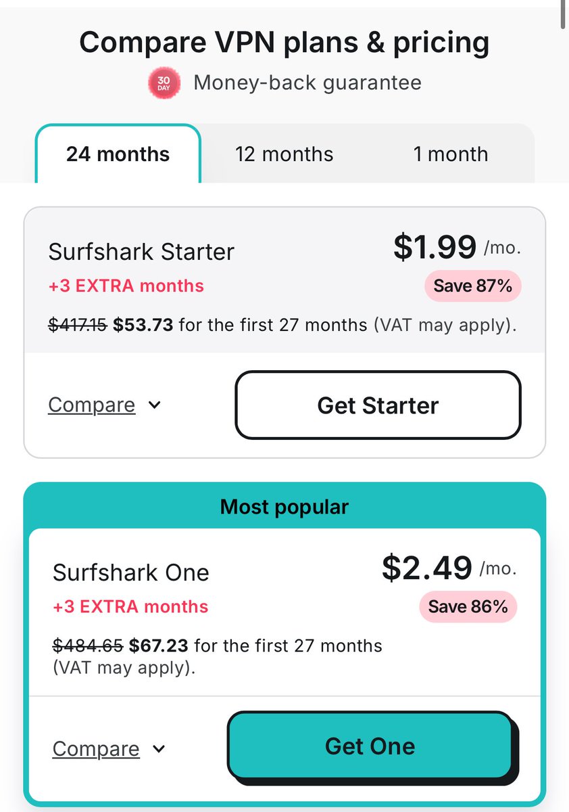Screen dimensions: 569x812
Task: Open the Compare link under Surfshark One
Action: tap(96, 749)
